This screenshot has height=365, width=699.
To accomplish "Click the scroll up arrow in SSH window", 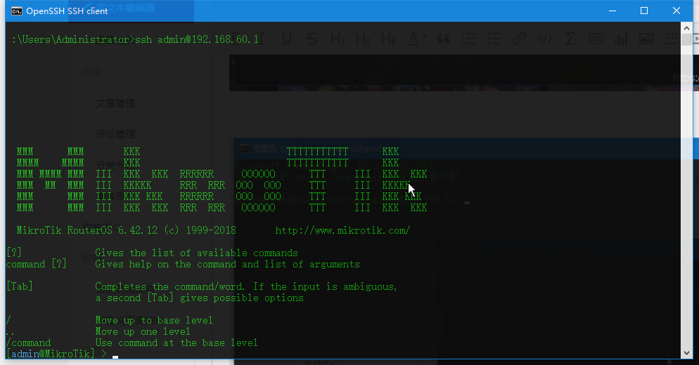I will pyautogui.click(x=686, y=28).
